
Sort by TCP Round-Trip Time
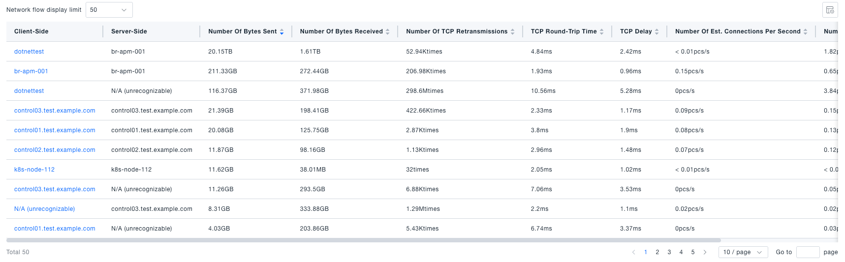coord(601,31)
